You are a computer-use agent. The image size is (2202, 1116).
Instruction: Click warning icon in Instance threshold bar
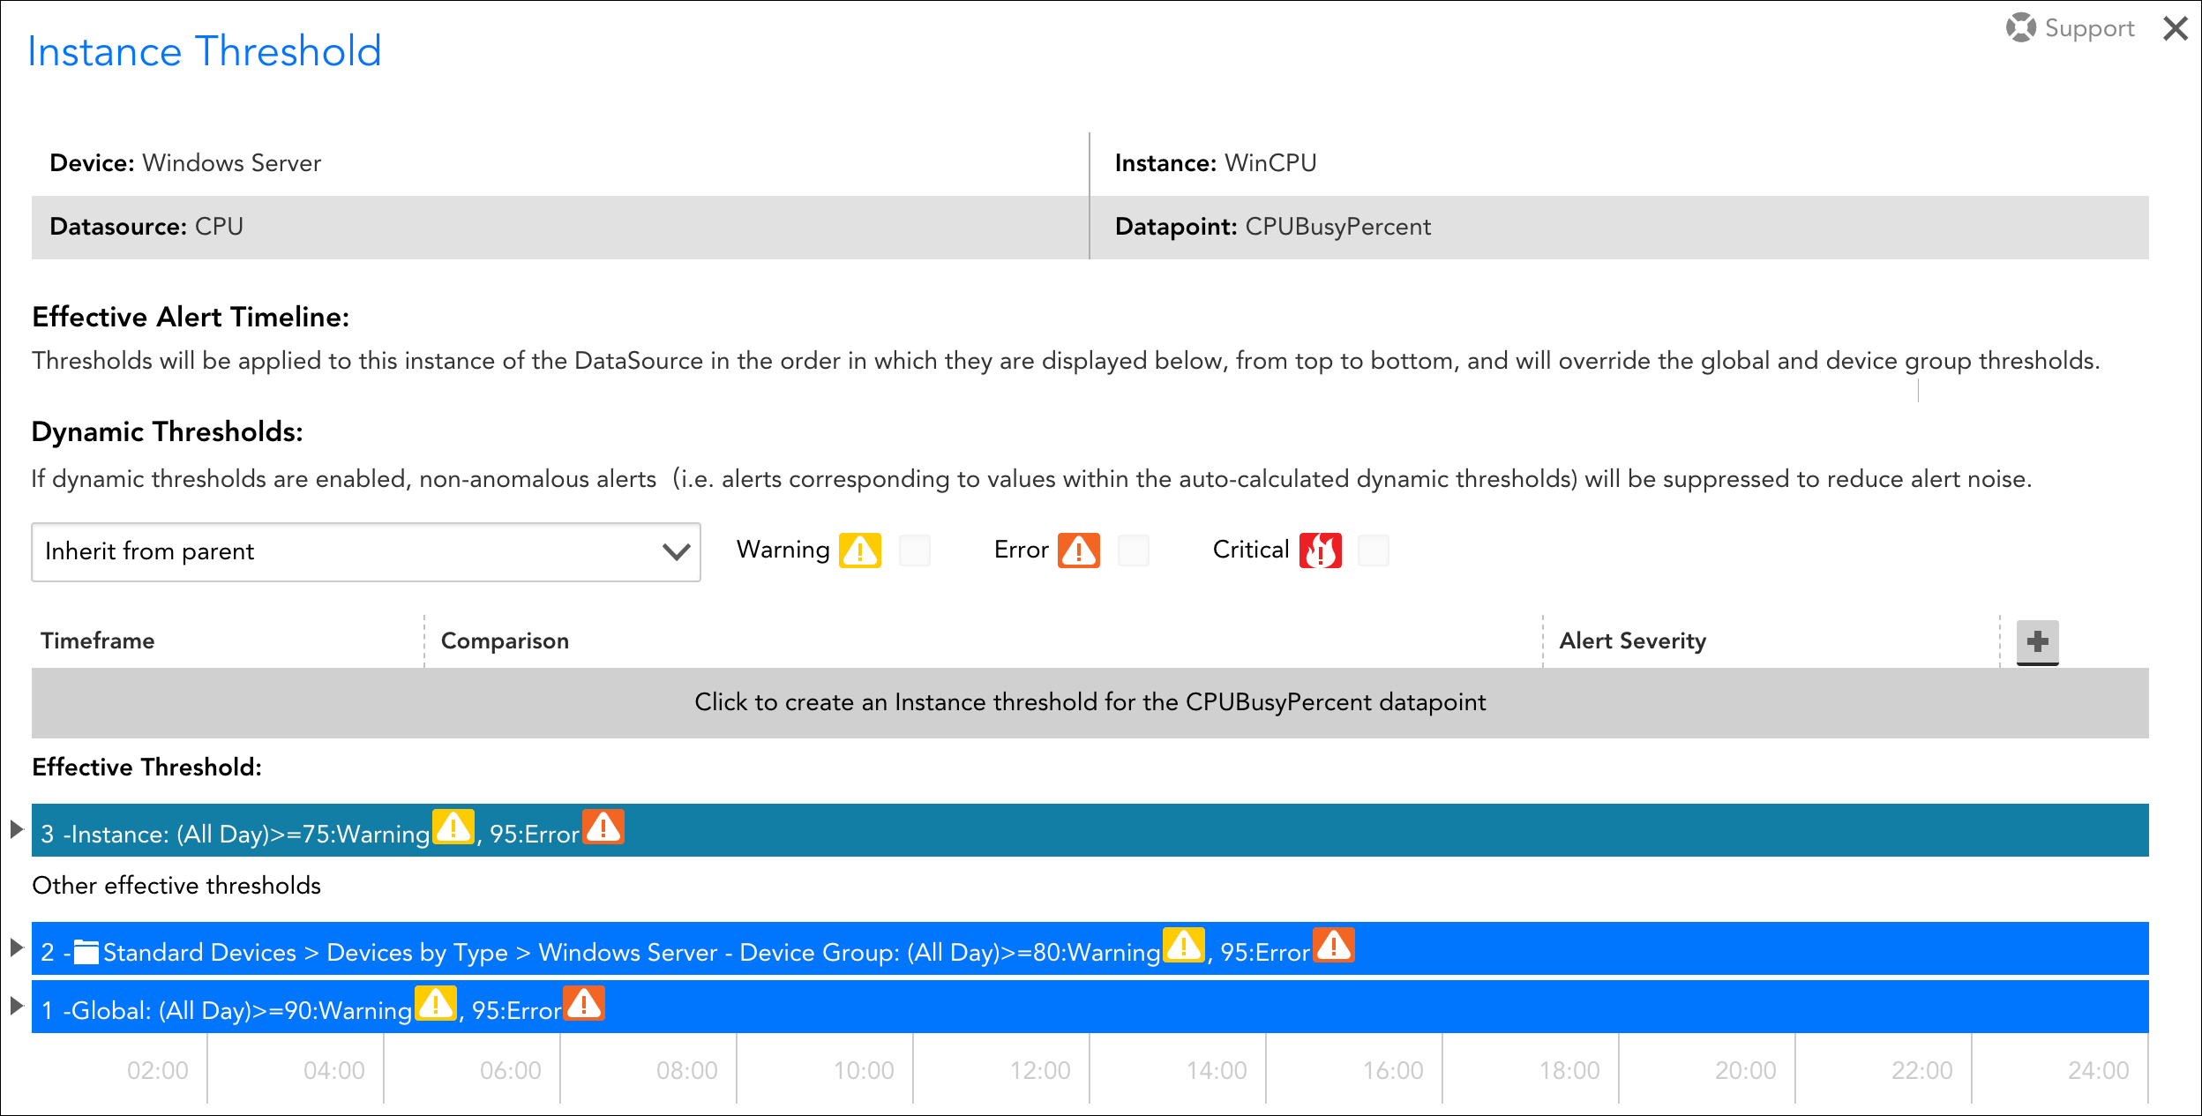tap(453, 828)
